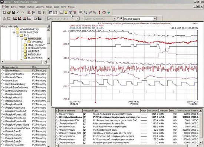
Task: Toggle the variable list panel layout icon
Action: click(50, 13)
